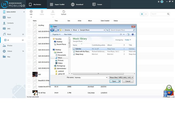Check the box for Bad song

tap(29, 74)
